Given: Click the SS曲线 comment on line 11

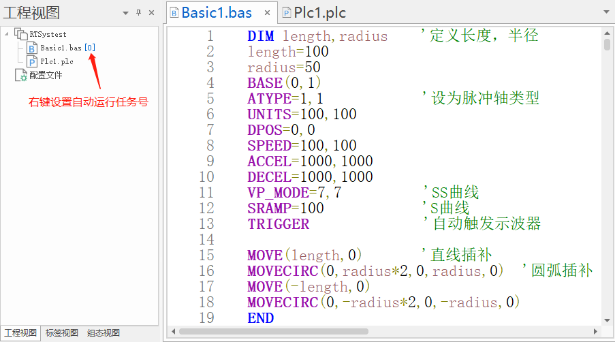Looking at the screenshot, I should [452, 192].
